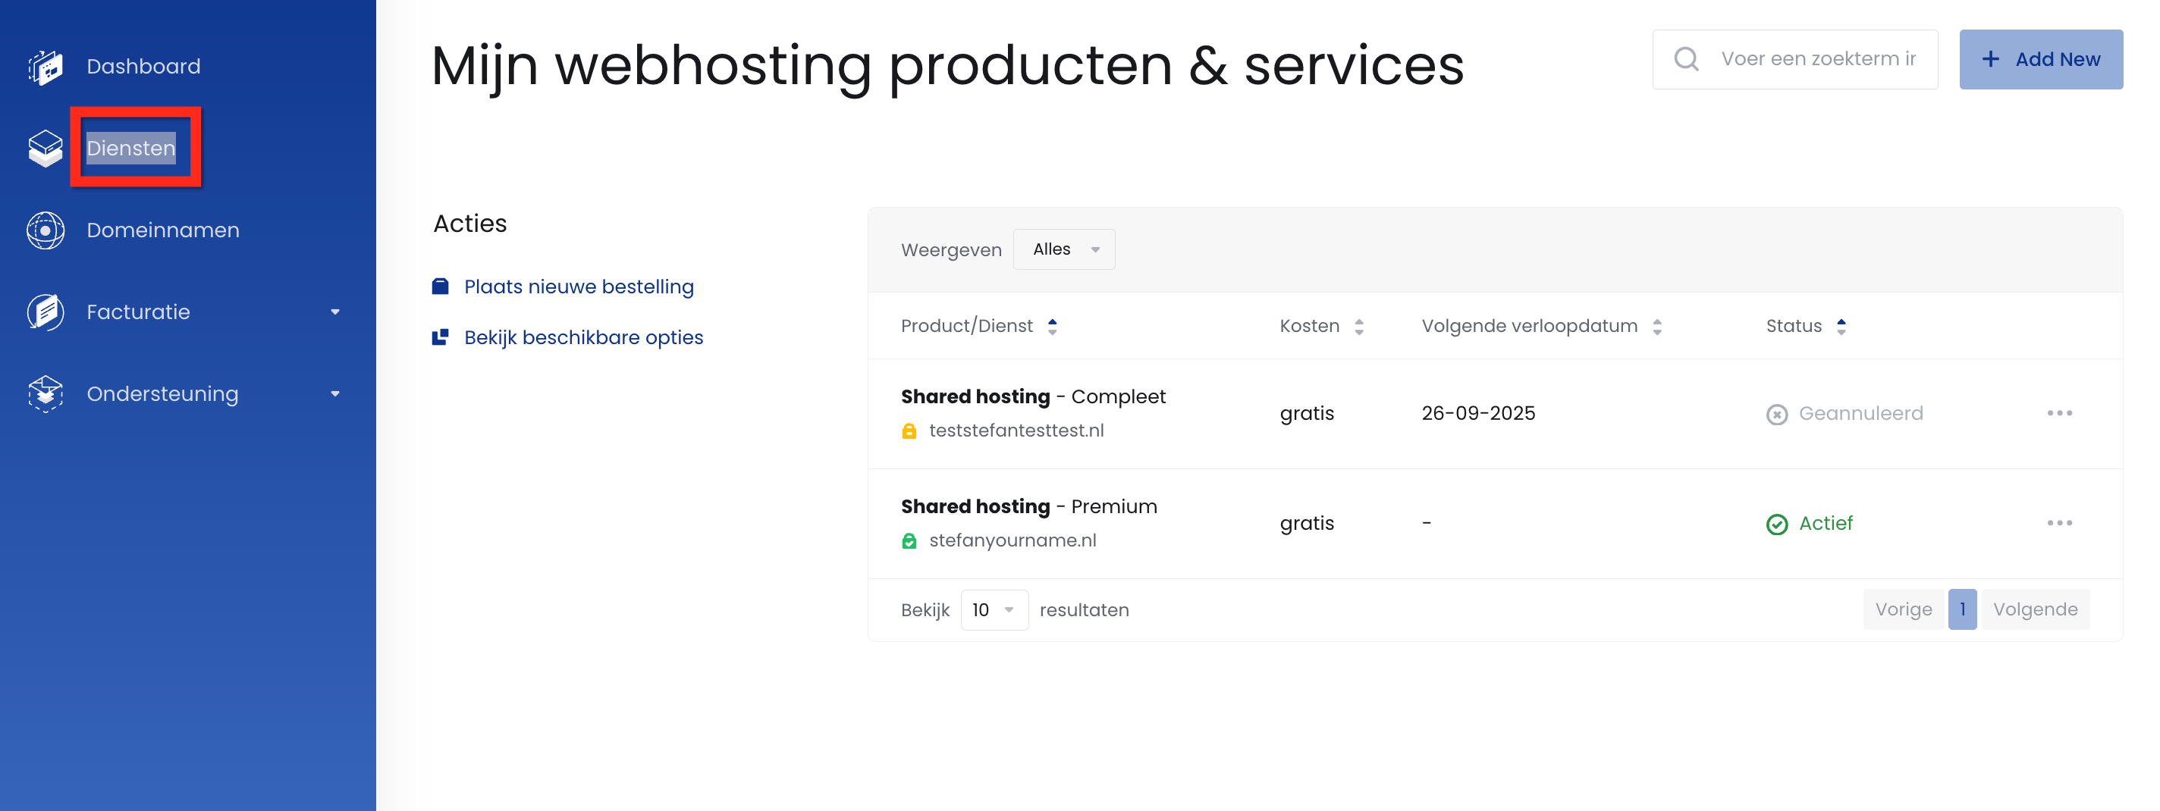Viewport: 2160px width, 811px height.
Task: Open three-dot menu for Shared hosting Premium
Action: pos(2058,523)
